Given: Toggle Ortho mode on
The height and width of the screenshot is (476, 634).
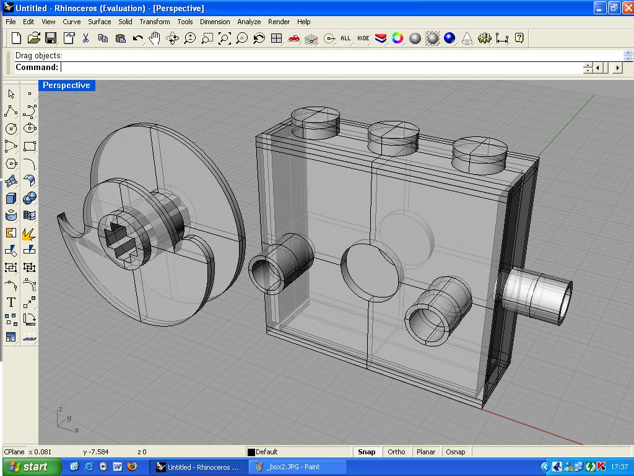Looking at the screenshot, I should pos(396,452).
